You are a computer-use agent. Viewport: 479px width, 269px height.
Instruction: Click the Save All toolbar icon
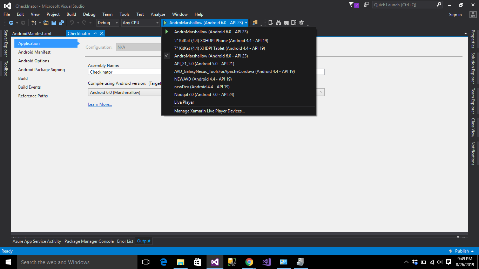[x=61, y=23]
